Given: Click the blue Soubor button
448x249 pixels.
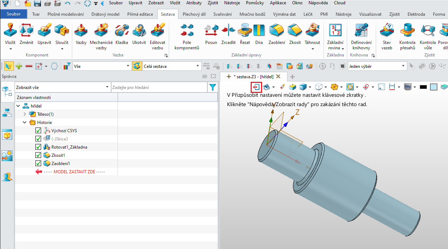Looking at the screenshot, I should tap(14, 14).
